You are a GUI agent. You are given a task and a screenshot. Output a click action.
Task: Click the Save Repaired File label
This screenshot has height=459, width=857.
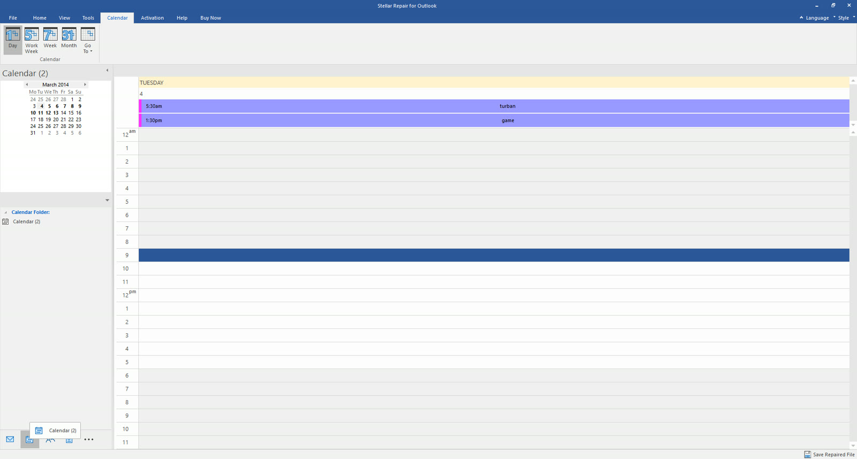pyautogui.click(x=833, y=455)
